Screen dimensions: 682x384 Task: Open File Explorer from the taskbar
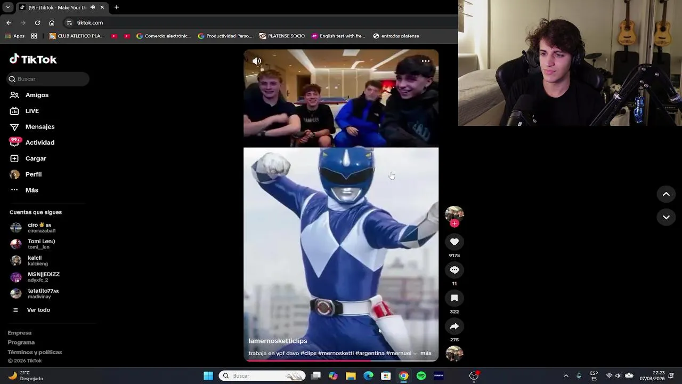coord(351,376)
